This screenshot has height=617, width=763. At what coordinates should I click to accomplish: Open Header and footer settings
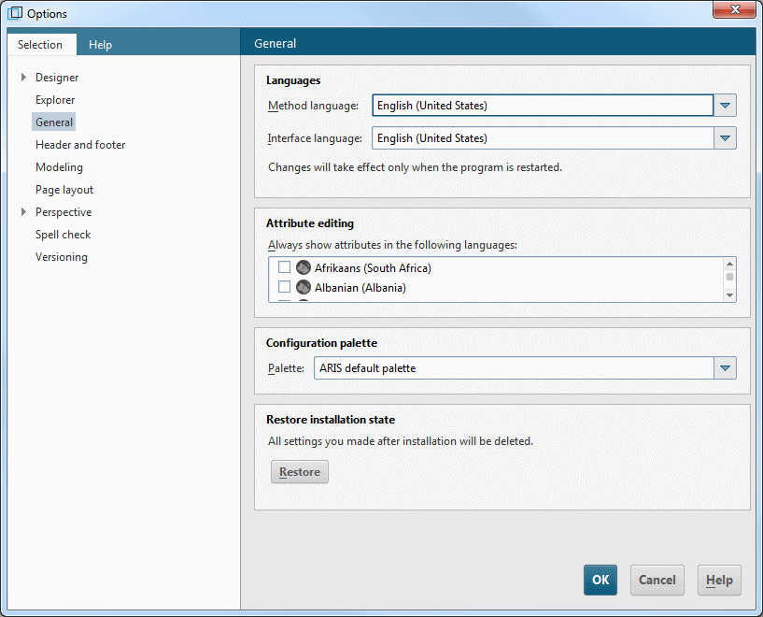(x=80, y=145)
